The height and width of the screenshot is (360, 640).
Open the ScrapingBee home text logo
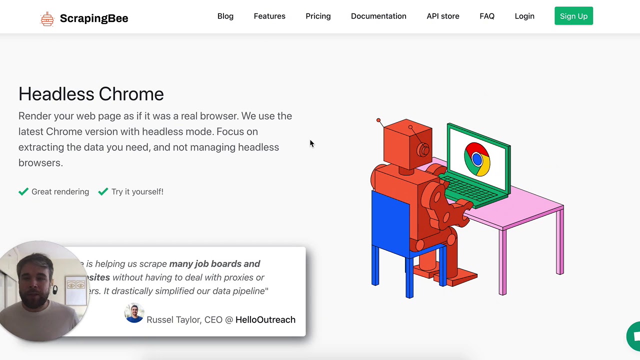pos(94,18)
